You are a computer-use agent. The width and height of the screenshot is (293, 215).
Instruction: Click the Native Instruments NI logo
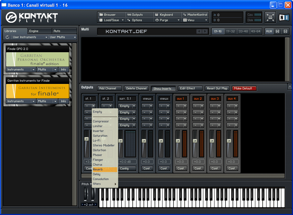click(284, 17)
